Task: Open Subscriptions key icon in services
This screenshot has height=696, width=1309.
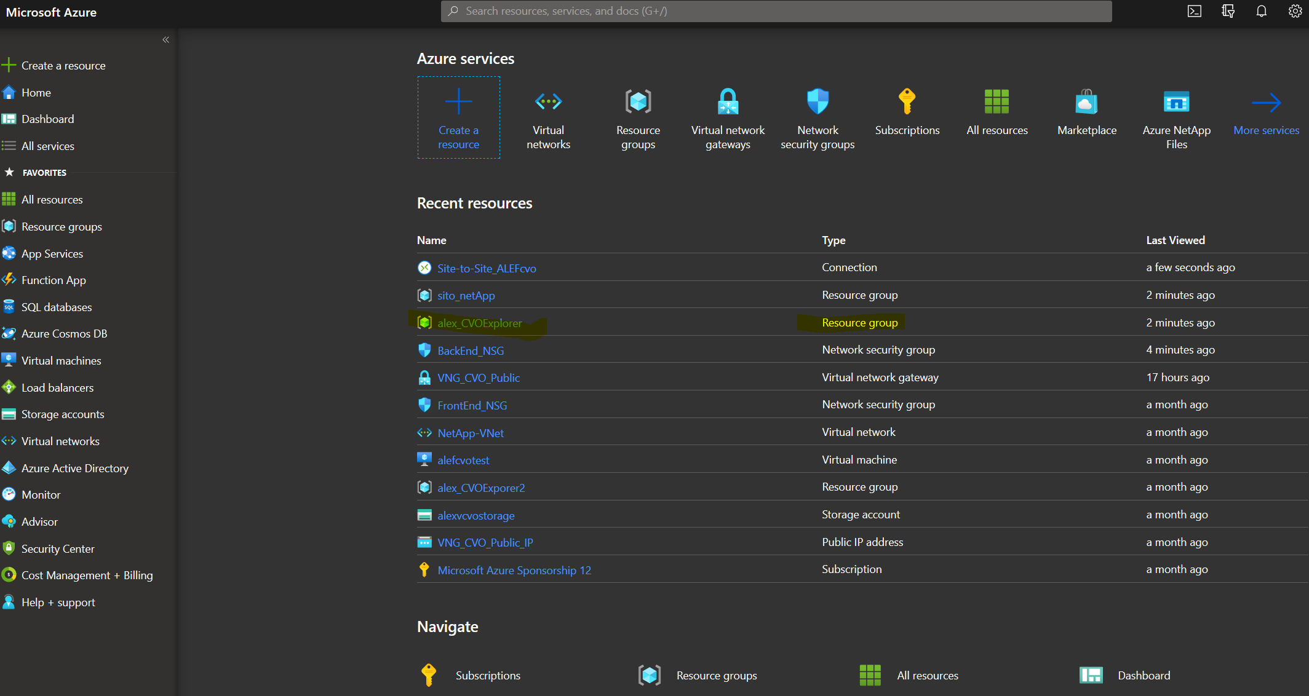Action: point(907,101)
